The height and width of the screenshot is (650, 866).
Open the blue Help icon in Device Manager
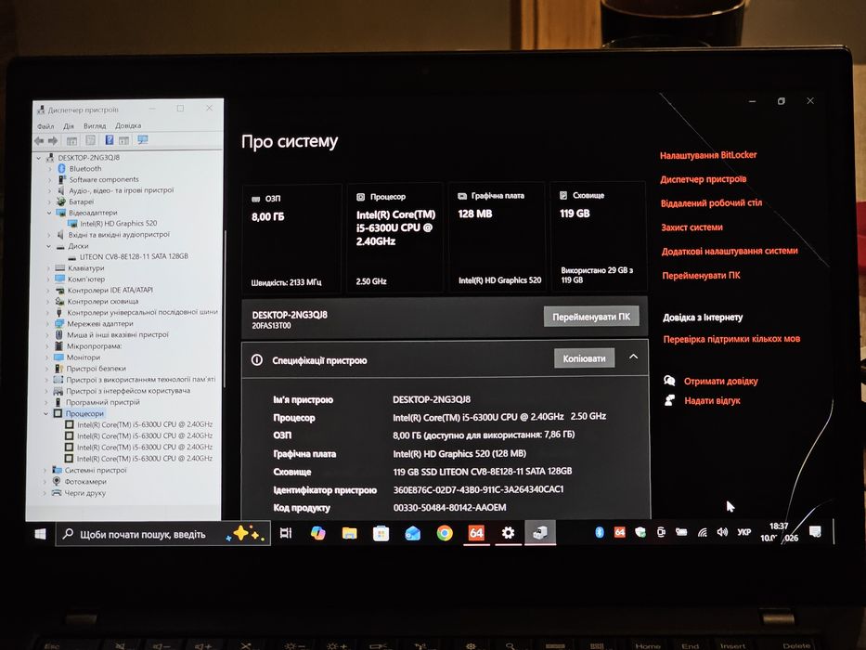(x=110, y=140)
